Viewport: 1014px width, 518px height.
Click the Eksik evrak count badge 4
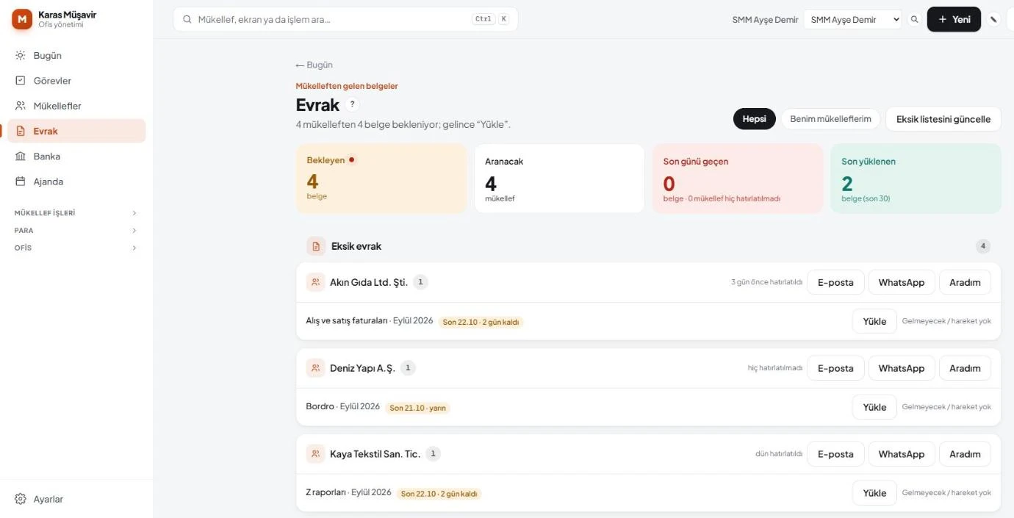pos(983,246)
